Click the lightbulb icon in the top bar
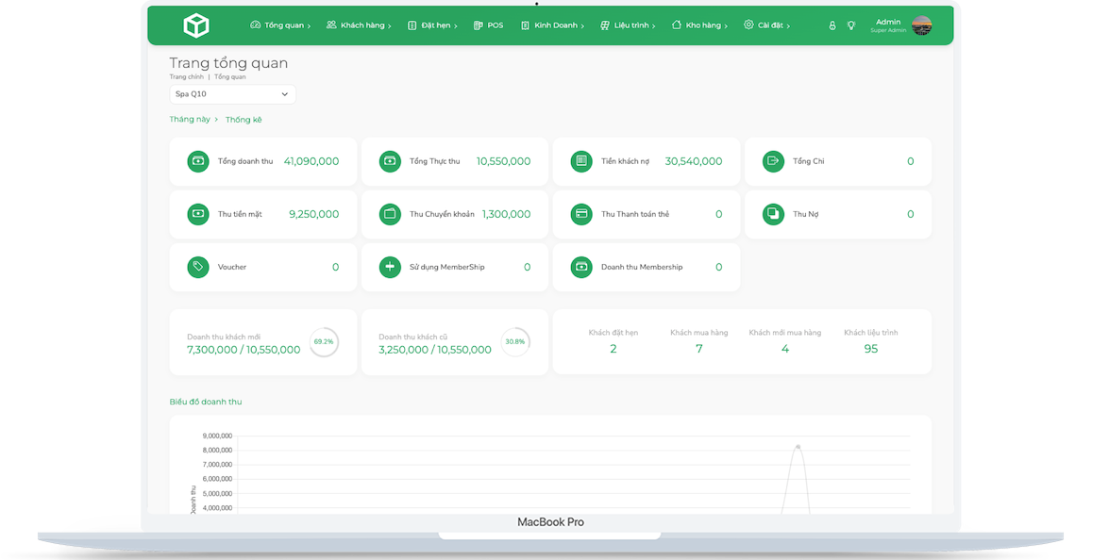 (850, 25)
